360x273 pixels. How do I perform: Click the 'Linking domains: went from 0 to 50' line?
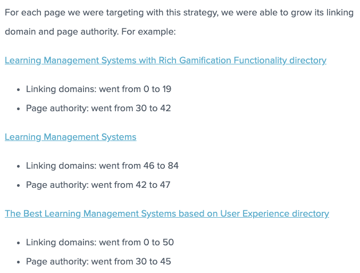pos(100,242)
